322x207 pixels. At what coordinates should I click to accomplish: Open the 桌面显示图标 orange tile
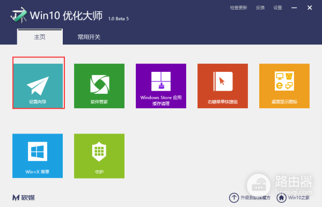point(284,86)
